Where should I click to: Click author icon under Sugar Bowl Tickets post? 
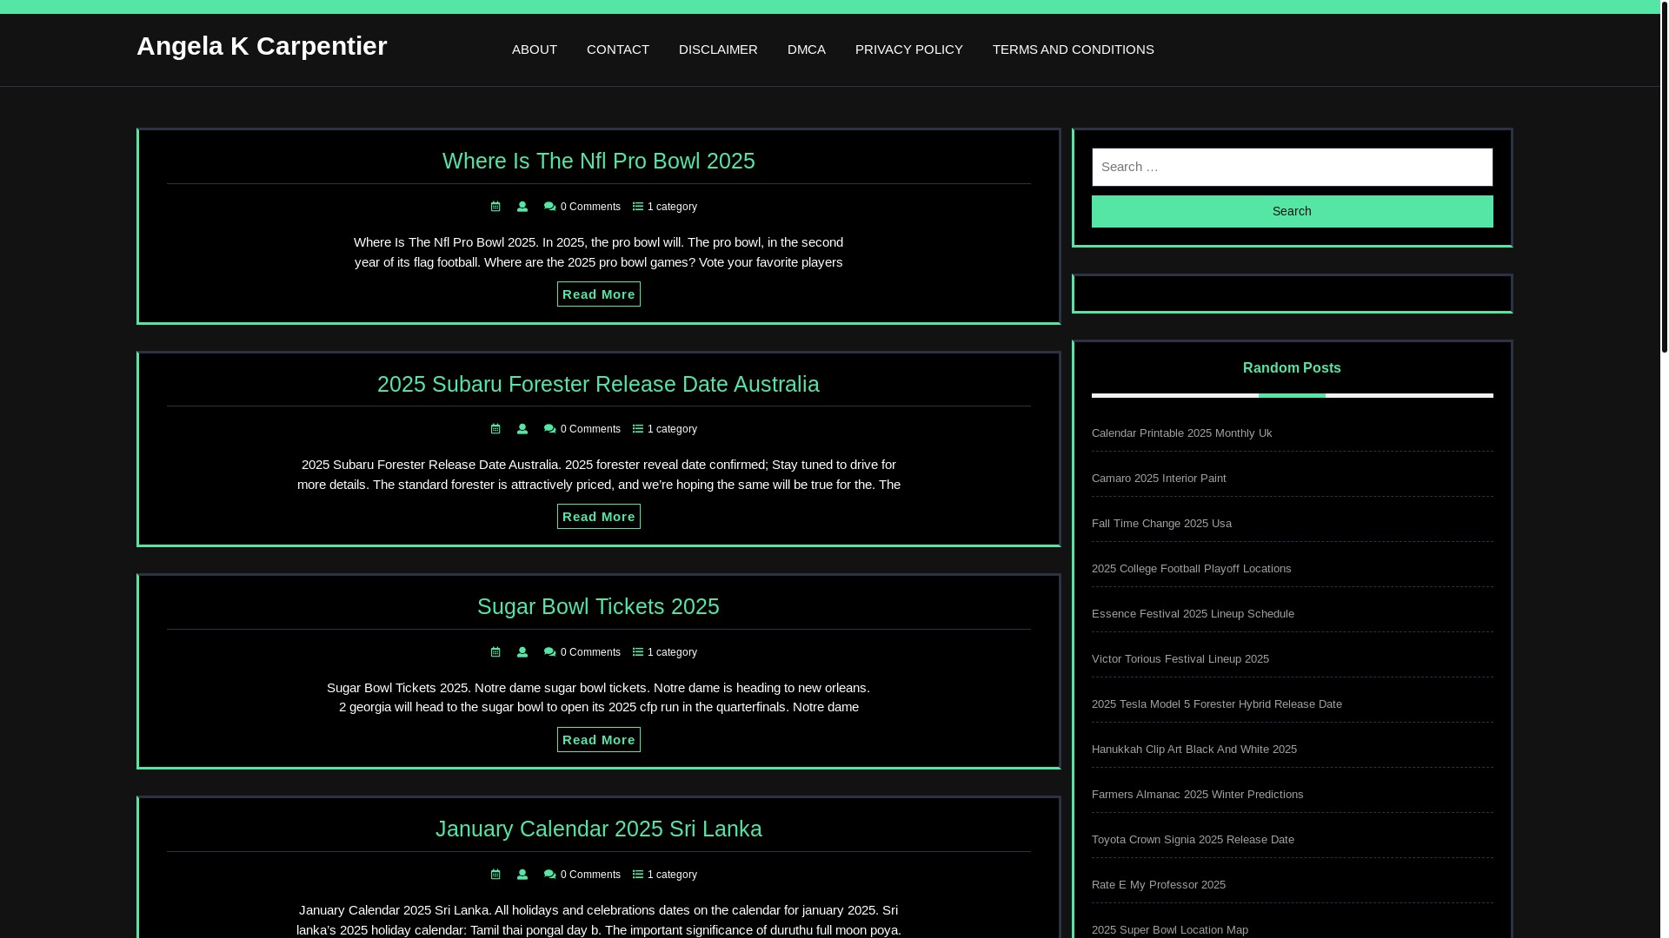pos(522,652)
